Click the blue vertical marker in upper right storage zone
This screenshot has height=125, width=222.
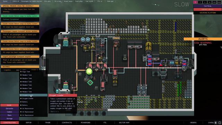point(176,27)
